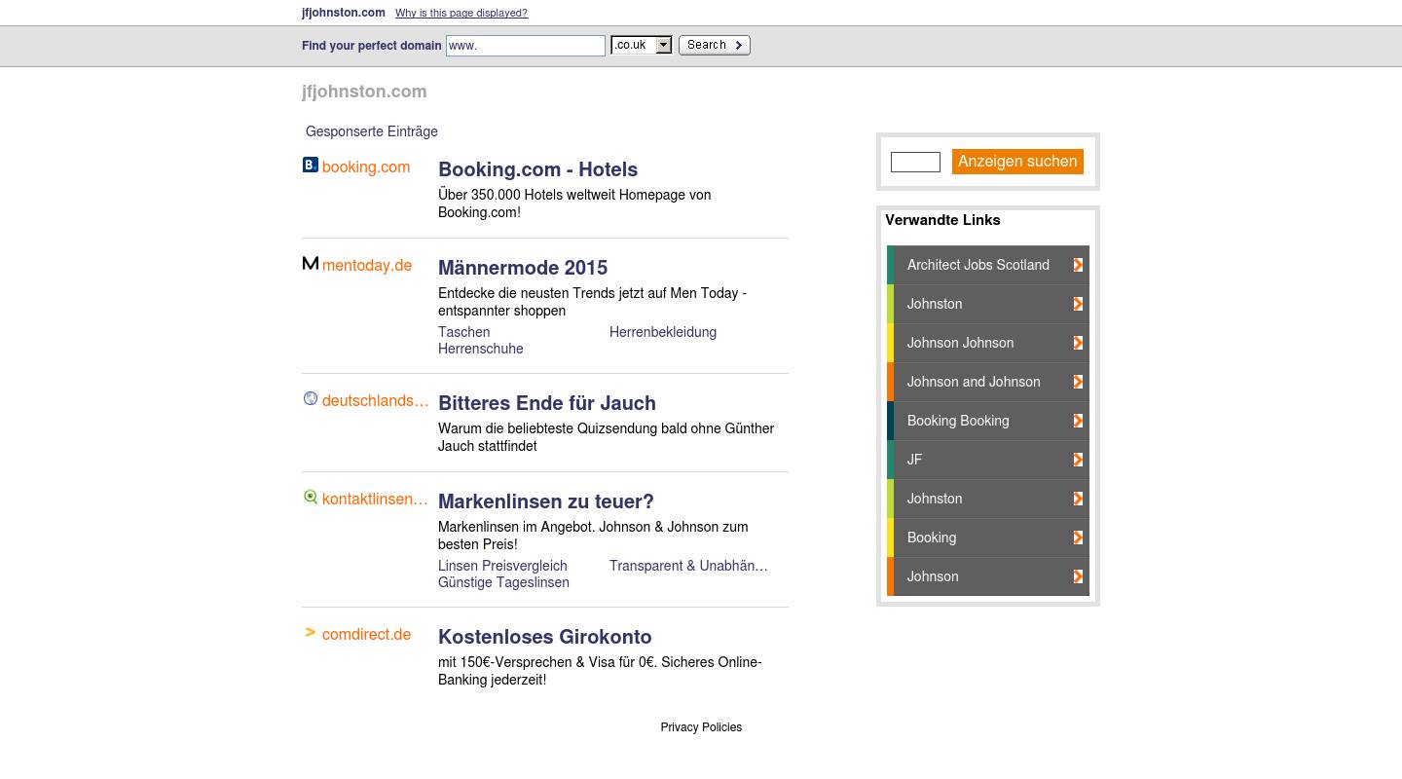Click the globe icon beside deutschlands…
Screen dimensions: 1402x779
pyautogui.click(x=311, y=398)
